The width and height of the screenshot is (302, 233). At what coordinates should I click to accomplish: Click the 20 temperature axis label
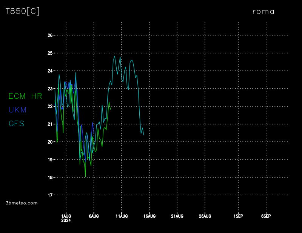click(50, 142)
